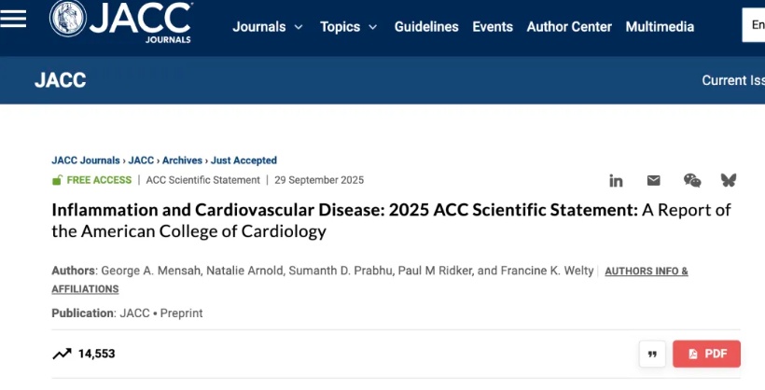Go to Author Center
The image size is (765, 390).
pyautogui.click(x=569, y=27)
